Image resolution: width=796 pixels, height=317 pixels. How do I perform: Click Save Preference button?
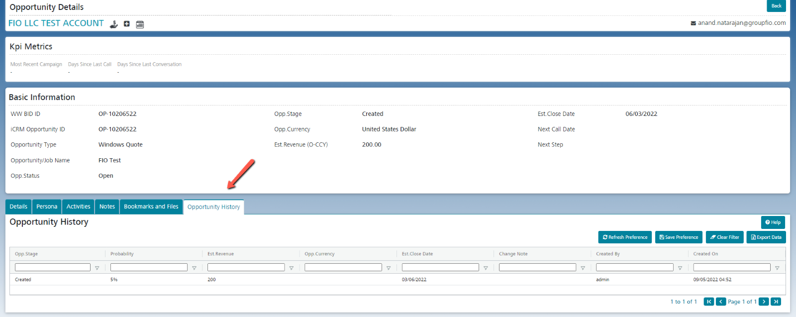coord(679,237)
